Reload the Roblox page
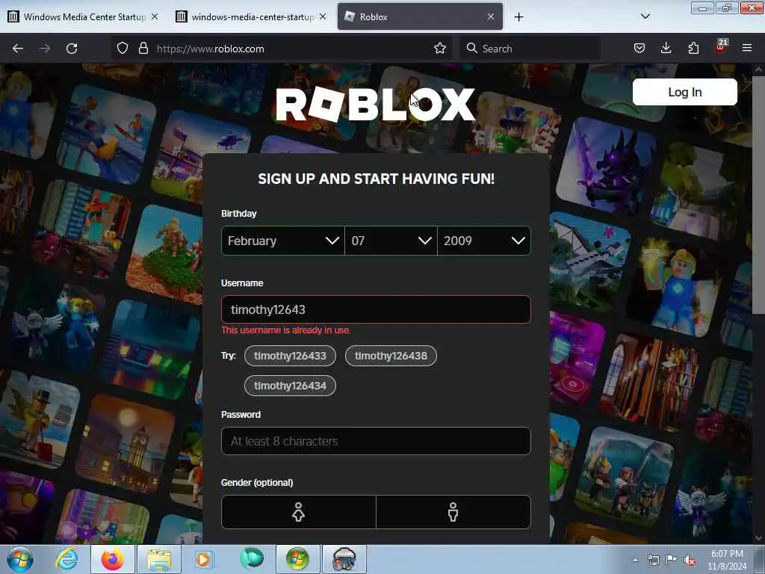Screen dimensions: 765x574 click(72, 49)
